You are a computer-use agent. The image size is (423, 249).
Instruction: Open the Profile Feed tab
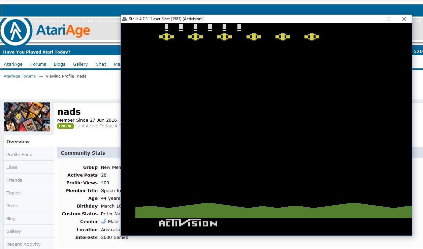point(29,154)
